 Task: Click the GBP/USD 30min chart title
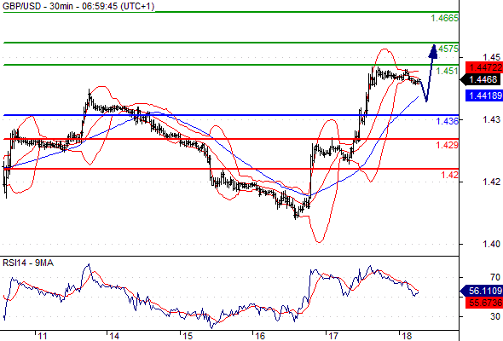78,6
